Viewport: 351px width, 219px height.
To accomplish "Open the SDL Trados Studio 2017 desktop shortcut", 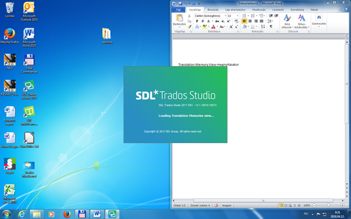I will point(29,90).
